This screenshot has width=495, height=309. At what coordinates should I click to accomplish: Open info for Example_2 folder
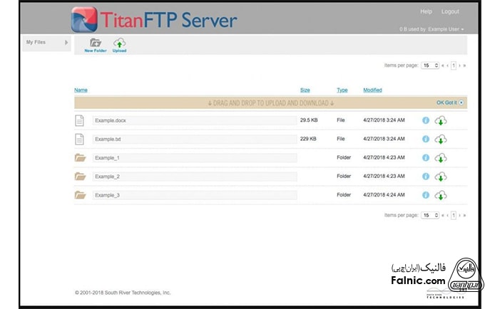coord(426,177)
